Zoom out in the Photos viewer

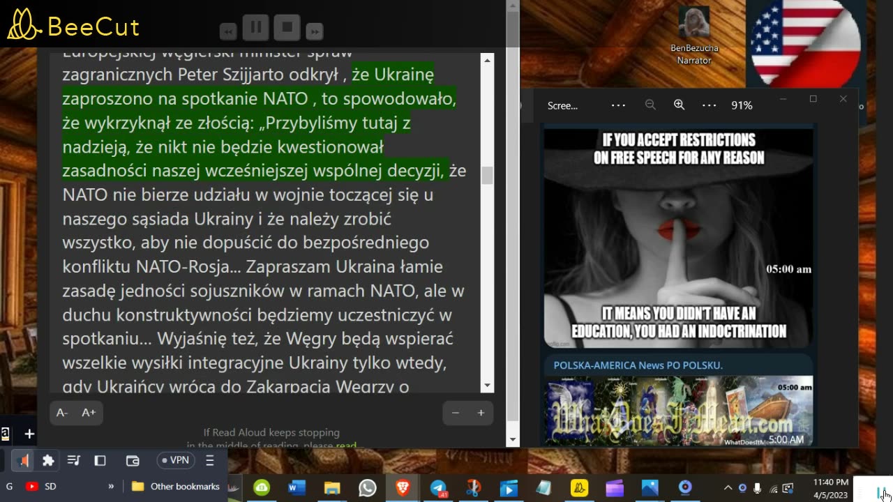click(650, 105)
